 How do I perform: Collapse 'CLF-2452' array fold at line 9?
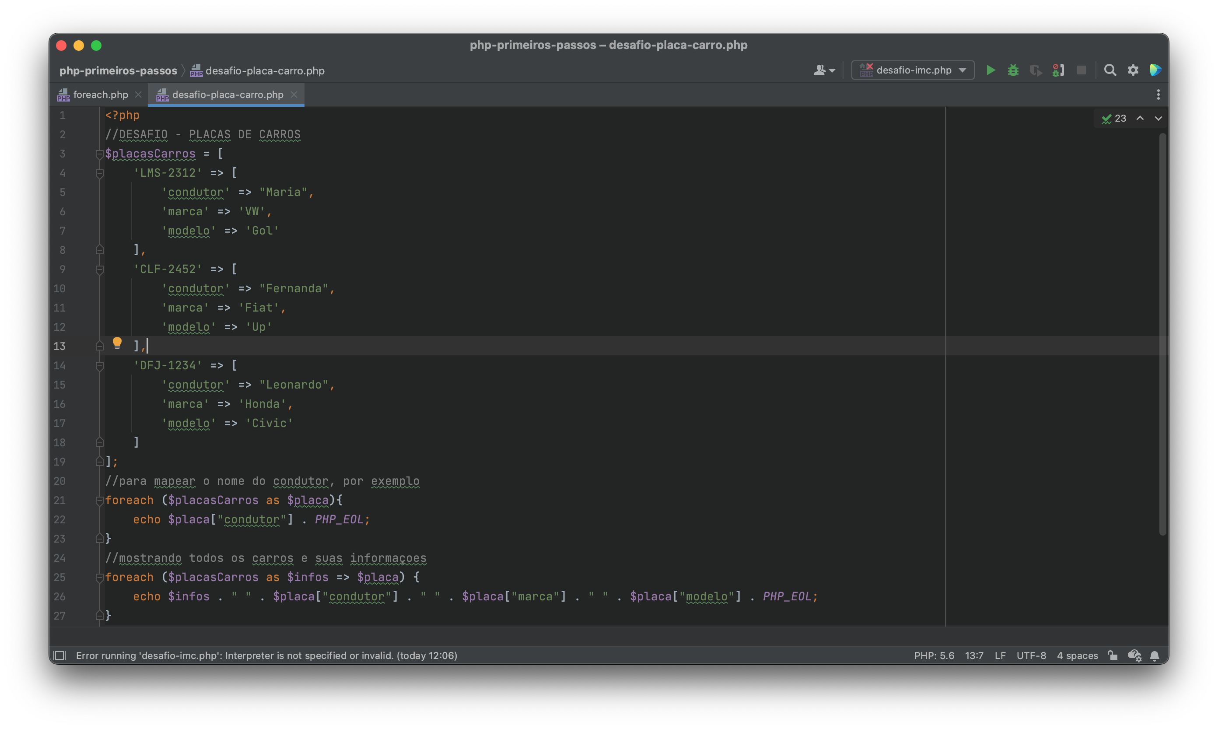click(x=99, y=270)
